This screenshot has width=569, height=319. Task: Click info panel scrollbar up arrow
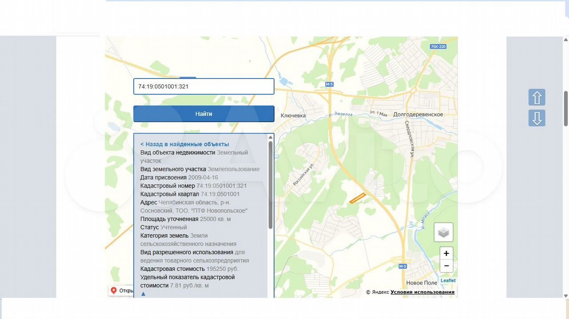[x=270, y=138]
